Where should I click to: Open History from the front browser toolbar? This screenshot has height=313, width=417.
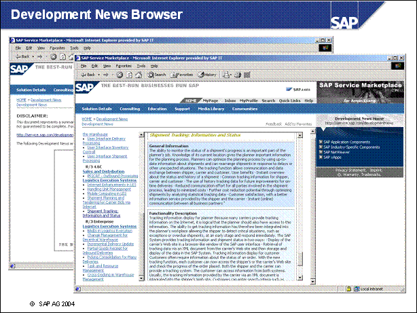tap(208, 75)
